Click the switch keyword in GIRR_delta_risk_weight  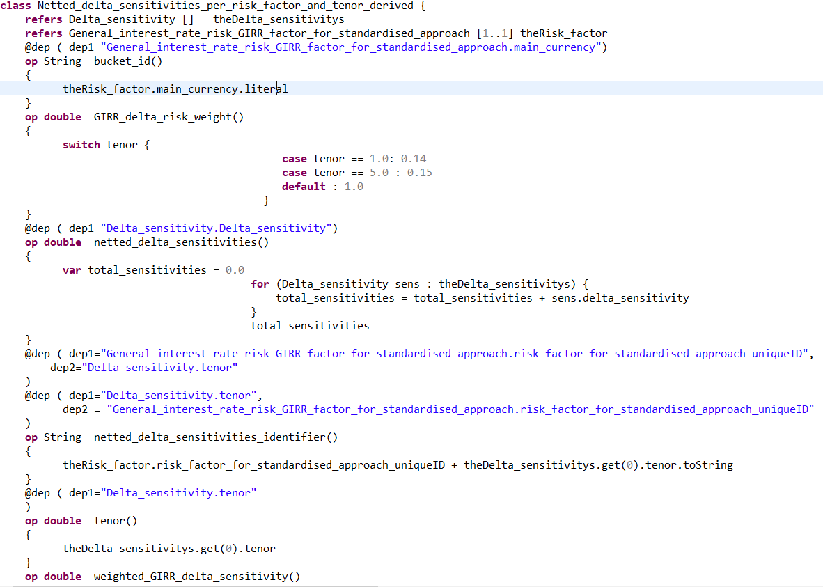coord(81,144)
